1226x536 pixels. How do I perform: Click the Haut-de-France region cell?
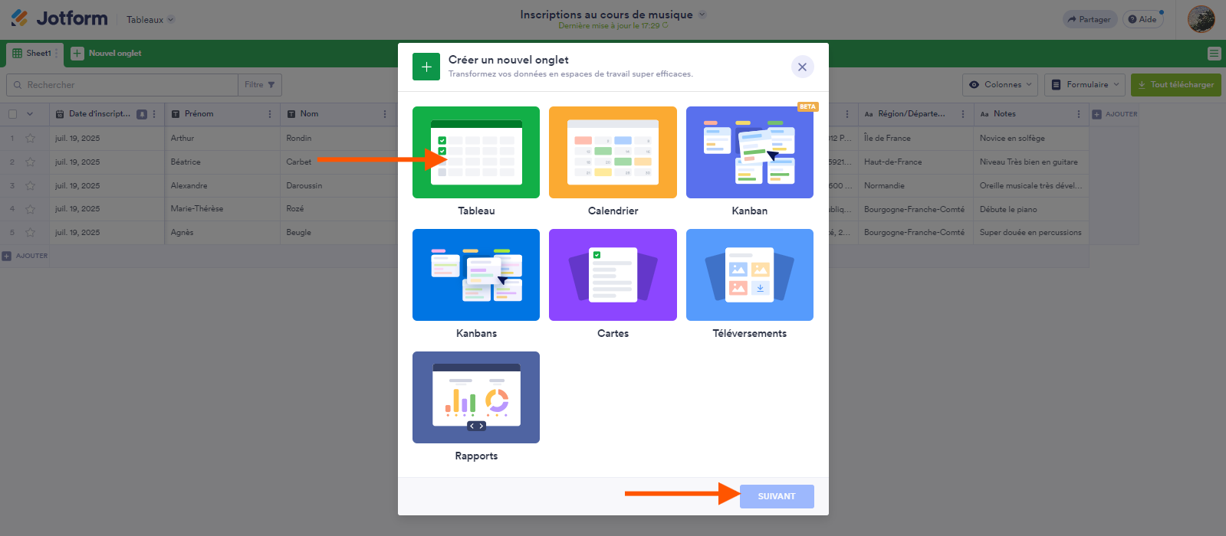pos(915,162)
